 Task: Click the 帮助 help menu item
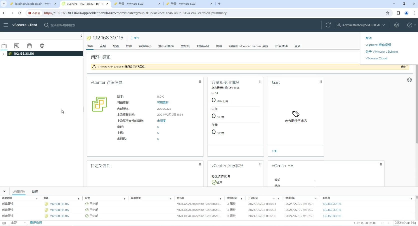coord(368,38)
